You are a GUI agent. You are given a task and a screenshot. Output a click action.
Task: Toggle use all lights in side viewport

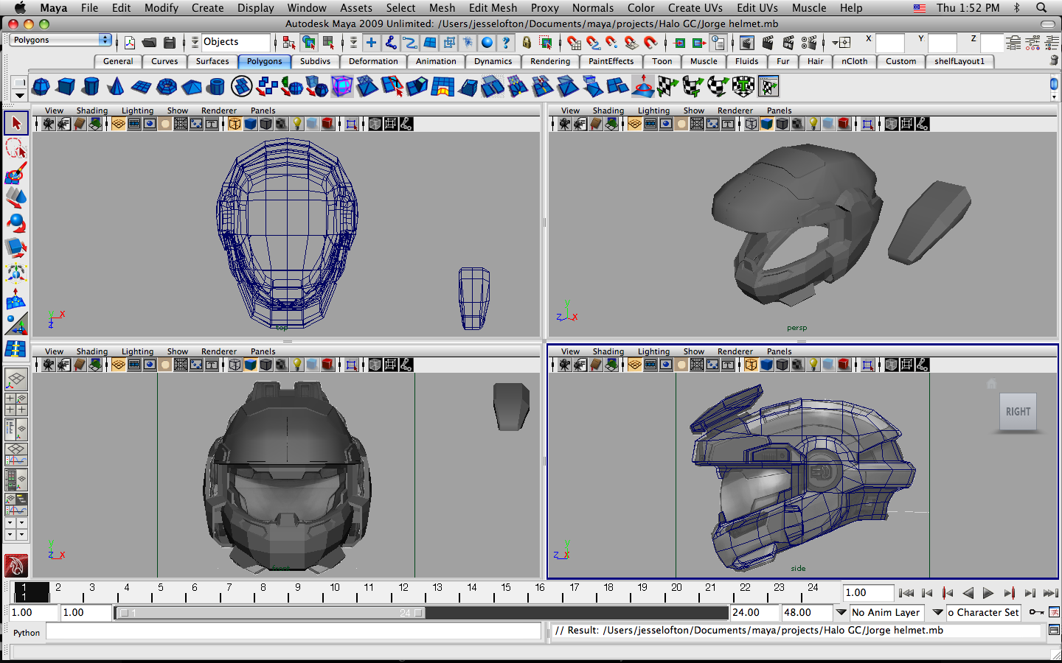click(x=813, y=365)
